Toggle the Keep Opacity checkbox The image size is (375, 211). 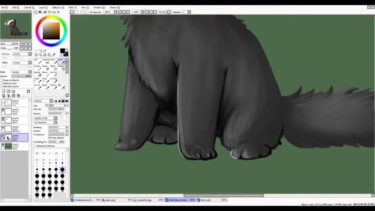point(49,138)
